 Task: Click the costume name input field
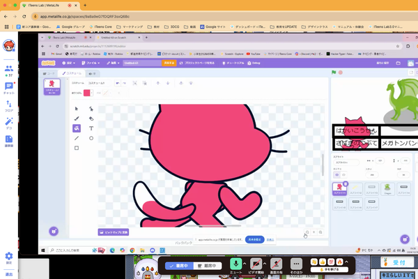[99, 83]
